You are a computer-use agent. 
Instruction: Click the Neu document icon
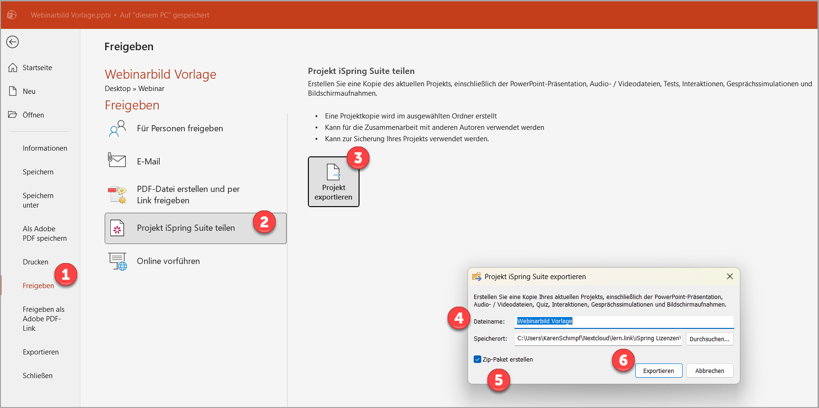pyautogui.click(x=13, y=91)
